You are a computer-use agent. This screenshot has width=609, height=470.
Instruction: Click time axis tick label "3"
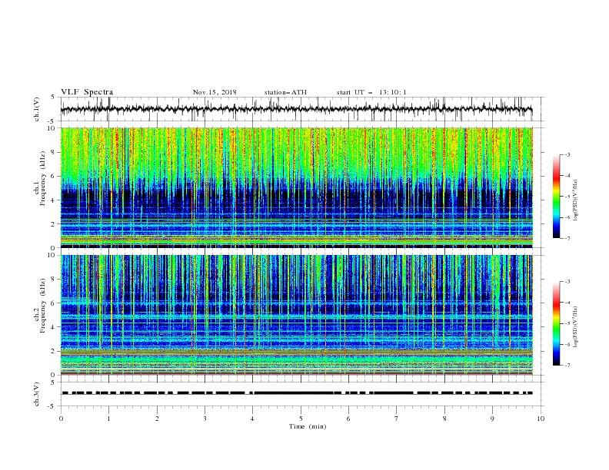205,419
